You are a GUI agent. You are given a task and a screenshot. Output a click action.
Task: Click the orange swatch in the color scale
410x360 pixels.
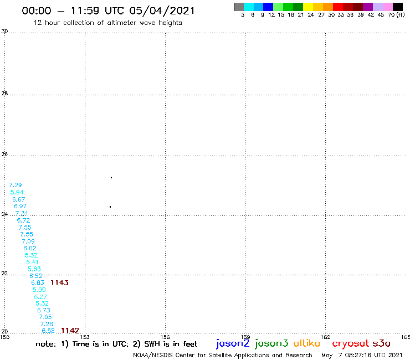coord(328,7)
